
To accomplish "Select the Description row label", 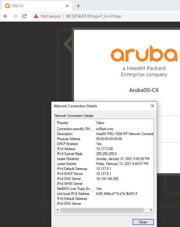I will pos(65,134).
